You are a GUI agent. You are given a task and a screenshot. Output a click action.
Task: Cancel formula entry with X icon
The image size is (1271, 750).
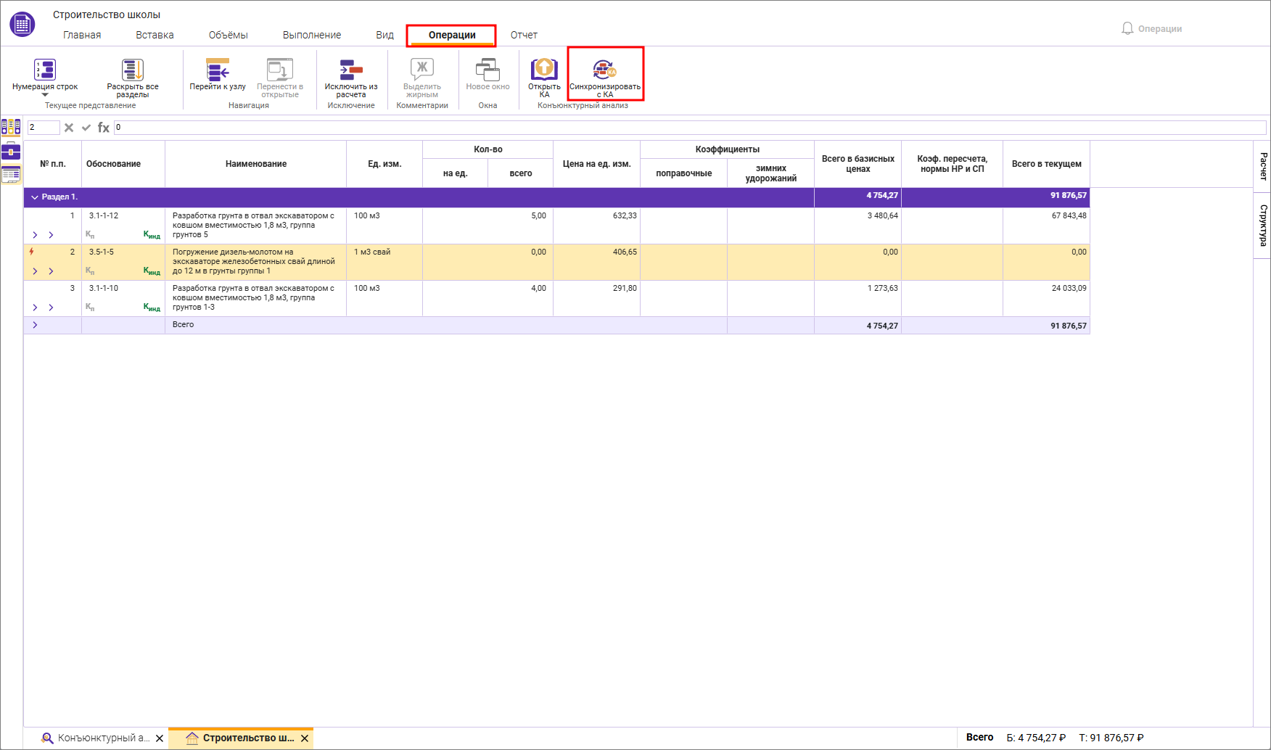coord(69,128)
